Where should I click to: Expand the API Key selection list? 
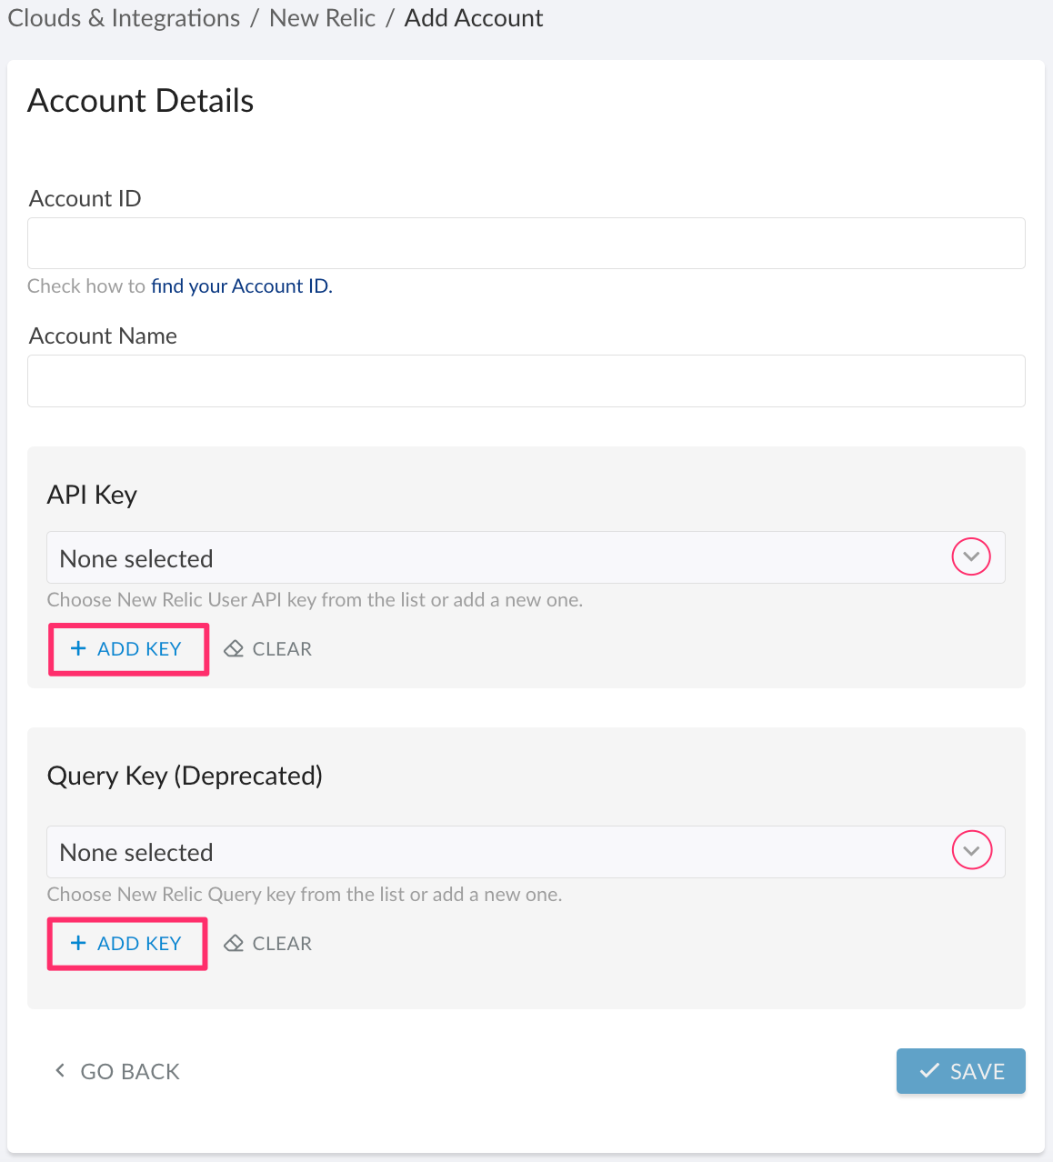click(x=526, y=557)
